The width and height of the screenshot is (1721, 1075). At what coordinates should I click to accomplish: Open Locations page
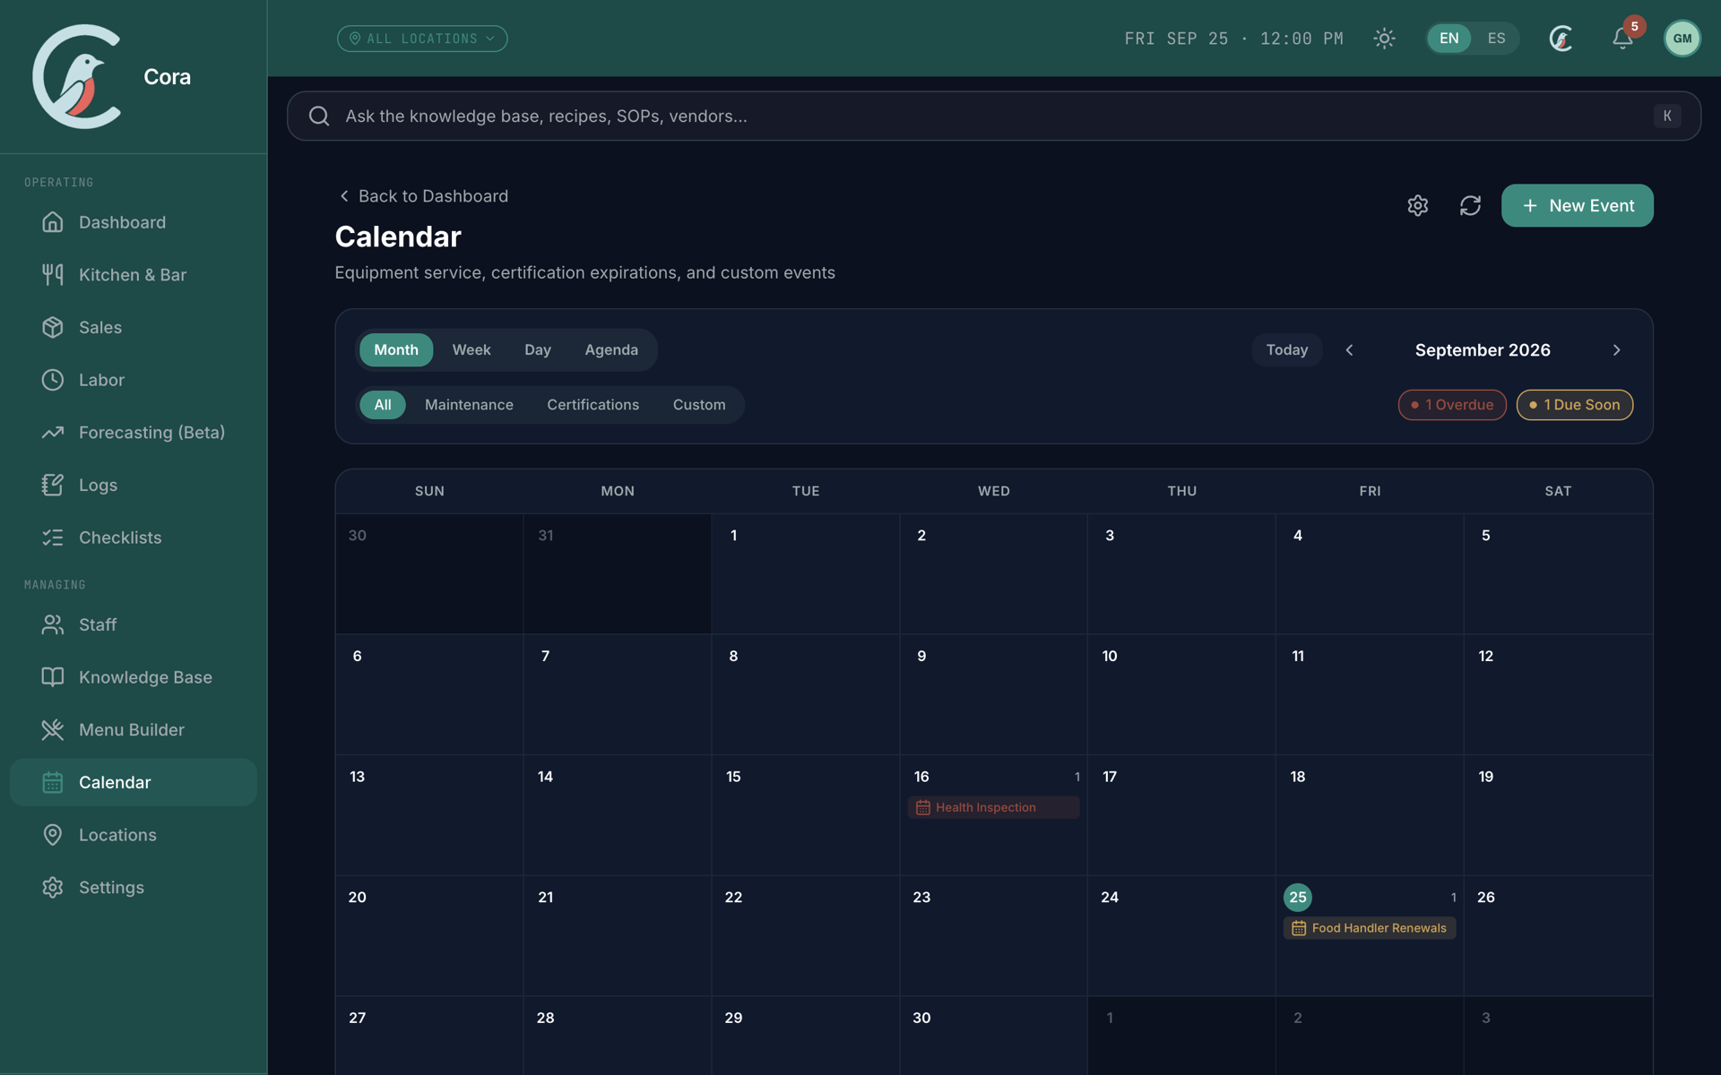tap(134, 835)
